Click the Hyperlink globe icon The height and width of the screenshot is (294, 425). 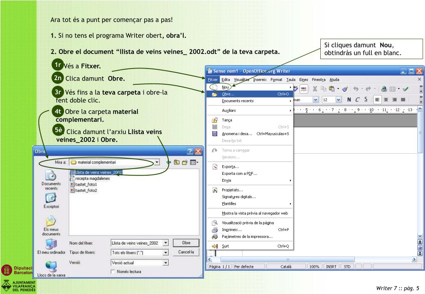pos(384,89)
